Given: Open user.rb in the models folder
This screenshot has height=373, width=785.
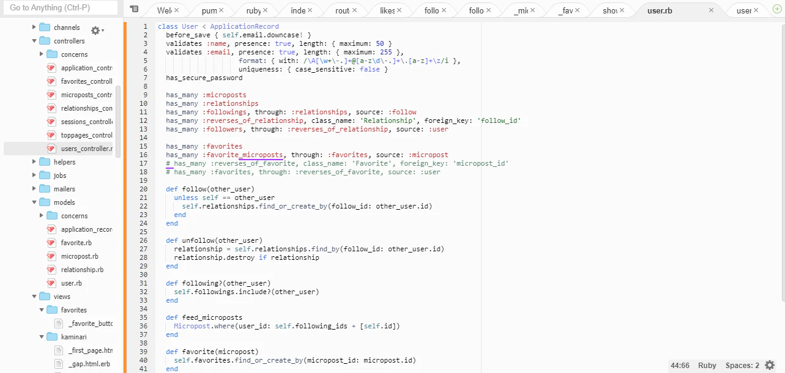Looking at the screenshot, I should pos(71,283).
